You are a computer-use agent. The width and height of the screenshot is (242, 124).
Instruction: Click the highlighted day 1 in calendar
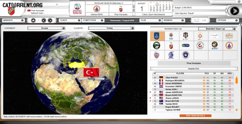[157, 5]
